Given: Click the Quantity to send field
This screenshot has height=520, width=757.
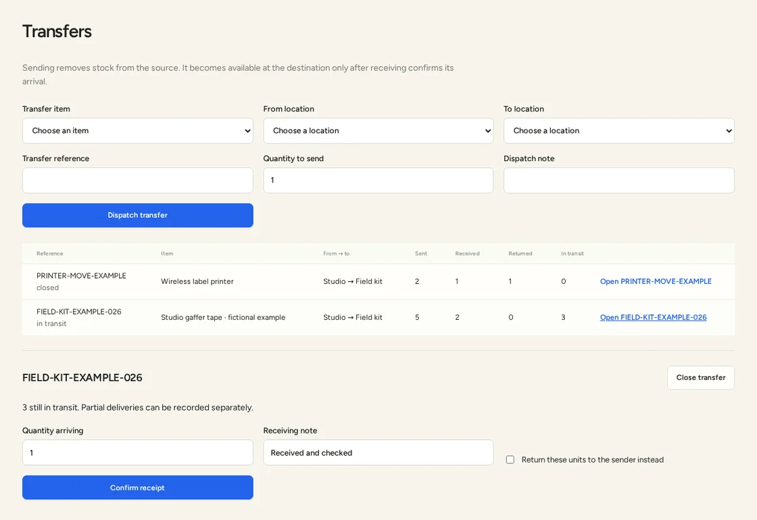Looking at the screenshot, I should 378,180.
